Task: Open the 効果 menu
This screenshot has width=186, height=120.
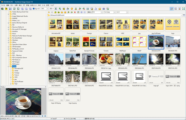Action: coord(16,5)
